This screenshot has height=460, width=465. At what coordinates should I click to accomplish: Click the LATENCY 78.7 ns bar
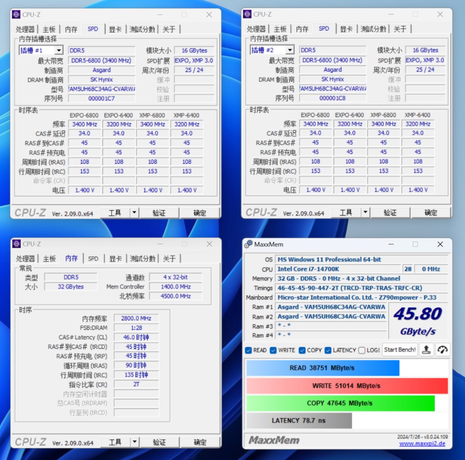point(299,420)
